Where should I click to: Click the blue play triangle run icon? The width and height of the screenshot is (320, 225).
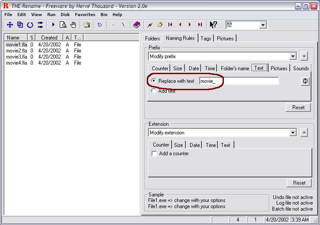coord(53,25)
